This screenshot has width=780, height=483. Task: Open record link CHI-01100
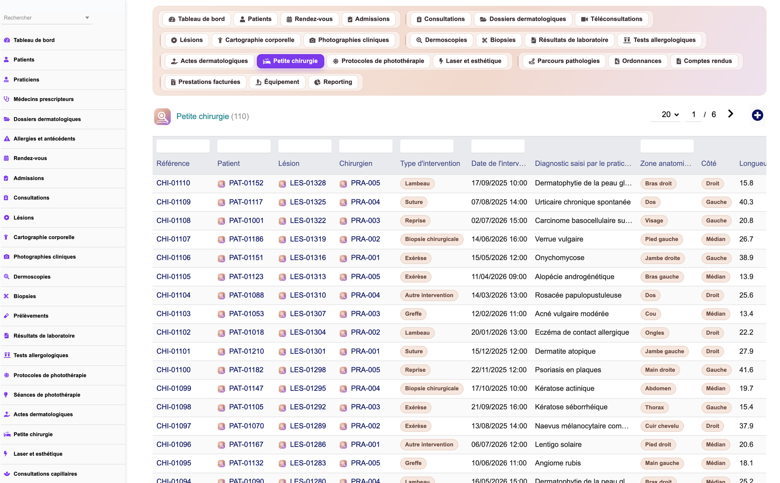click(174, 370)
